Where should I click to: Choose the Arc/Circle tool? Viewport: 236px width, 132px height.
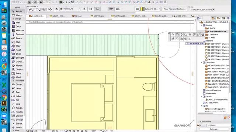17,108
